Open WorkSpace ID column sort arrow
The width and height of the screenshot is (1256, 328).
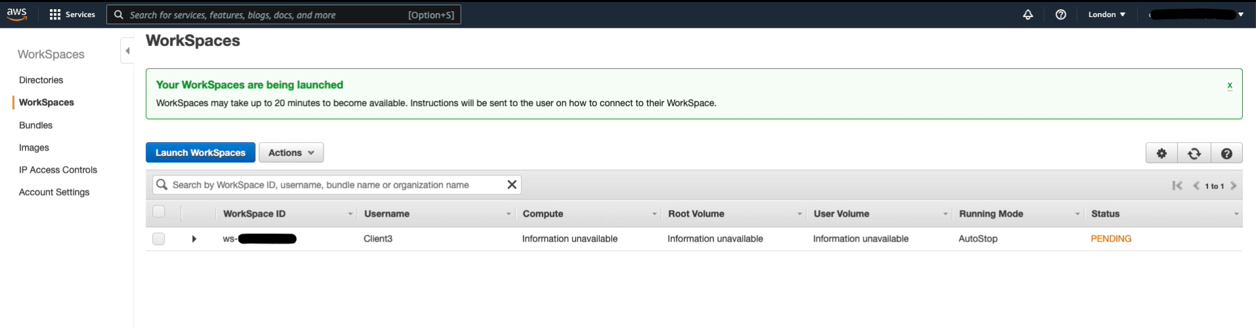[350, 214]
